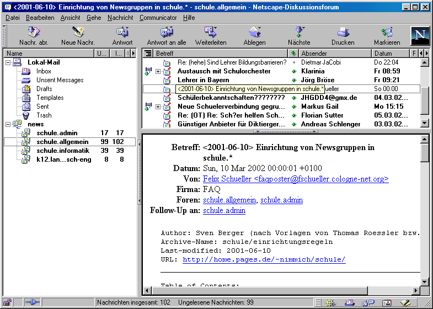Click the online/offline connection plug icon

coord(33,302)
